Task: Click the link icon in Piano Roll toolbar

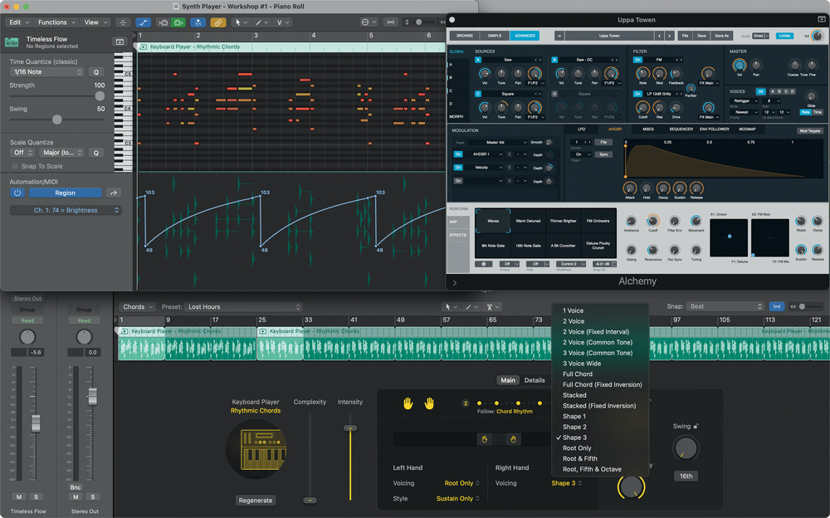Action: (218, 22)
